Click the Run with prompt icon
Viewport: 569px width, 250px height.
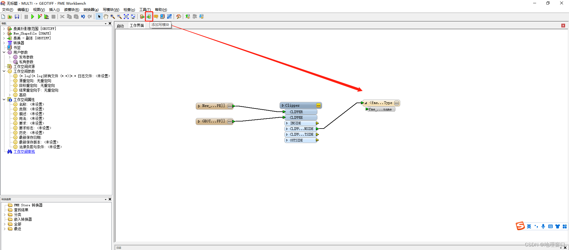[x=39, y=17]
